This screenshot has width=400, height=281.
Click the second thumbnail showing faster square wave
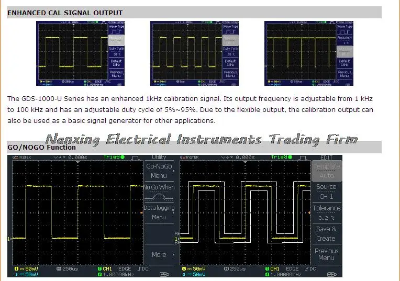[x=194, y=53]
